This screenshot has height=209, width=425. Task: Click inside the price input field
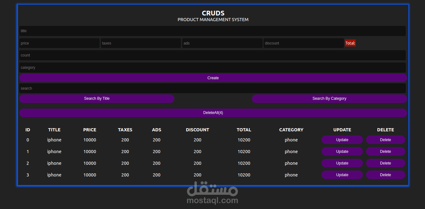click(x=59, y=43)
